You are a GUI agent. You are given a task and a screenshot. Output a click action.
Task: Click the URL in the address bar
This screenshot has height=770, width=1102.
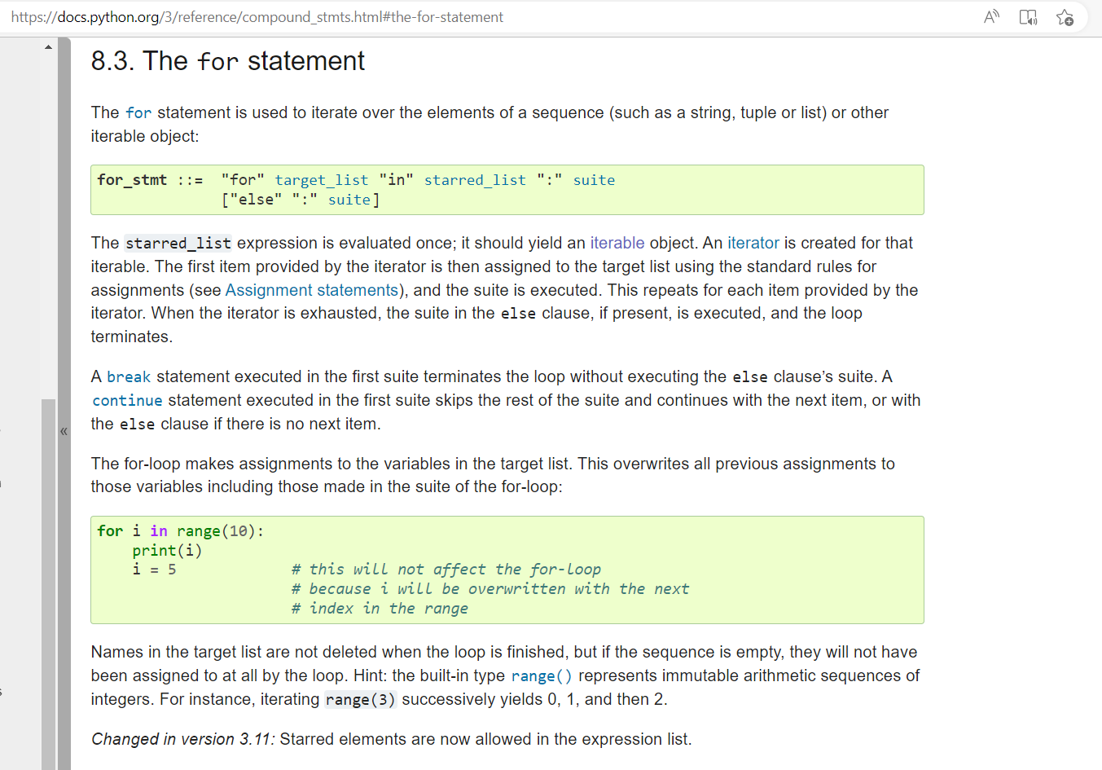click(257, 17)
